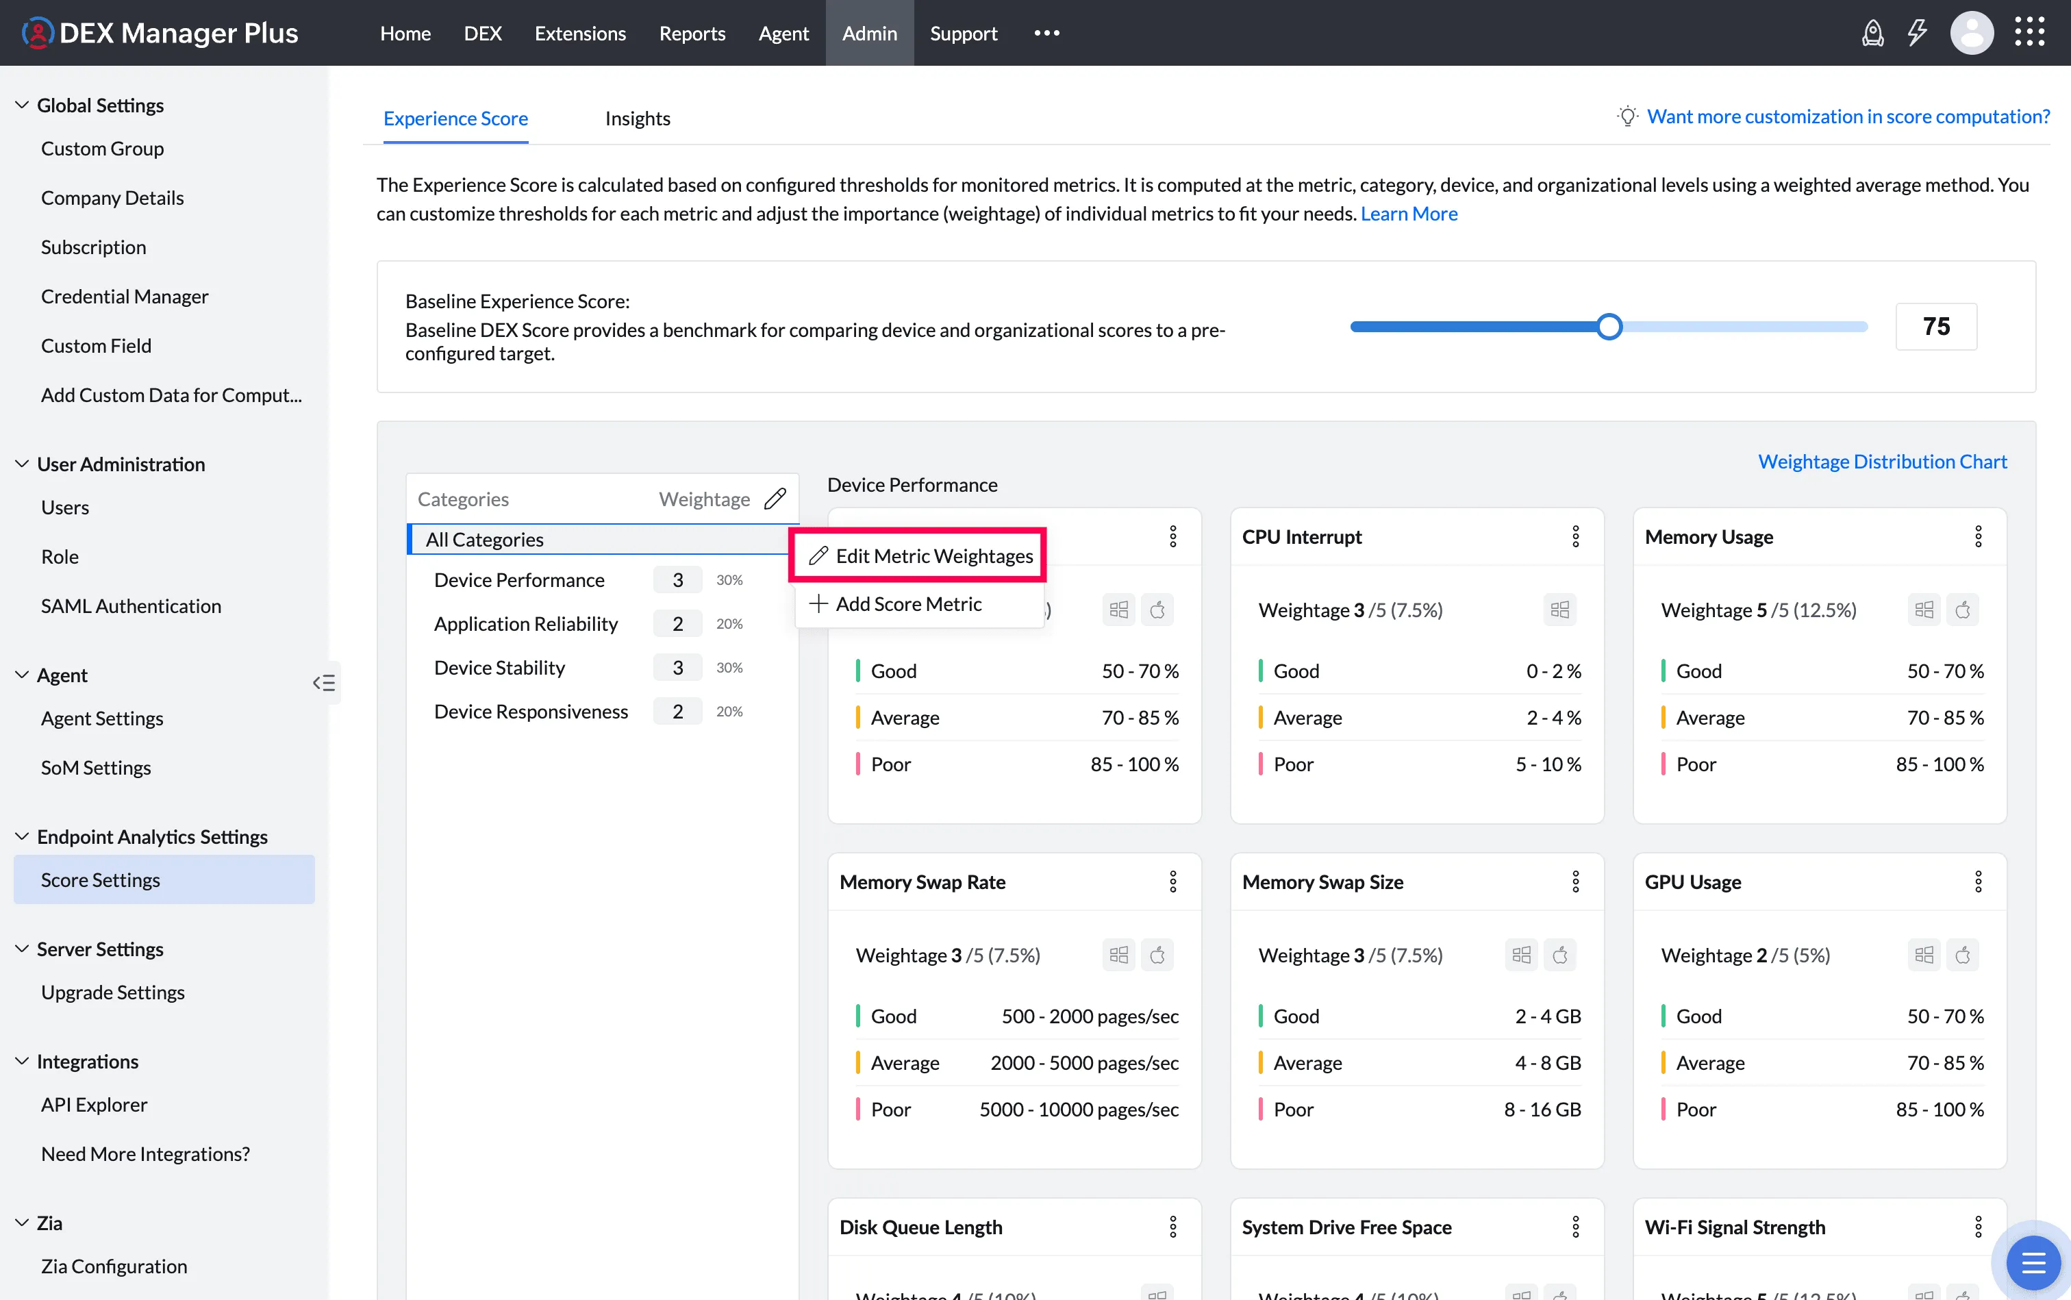This screenshot has width=2071, height=1300.
Task: Click Apple icon on Memory Swap Rate card
Action: click(1157, 954)
